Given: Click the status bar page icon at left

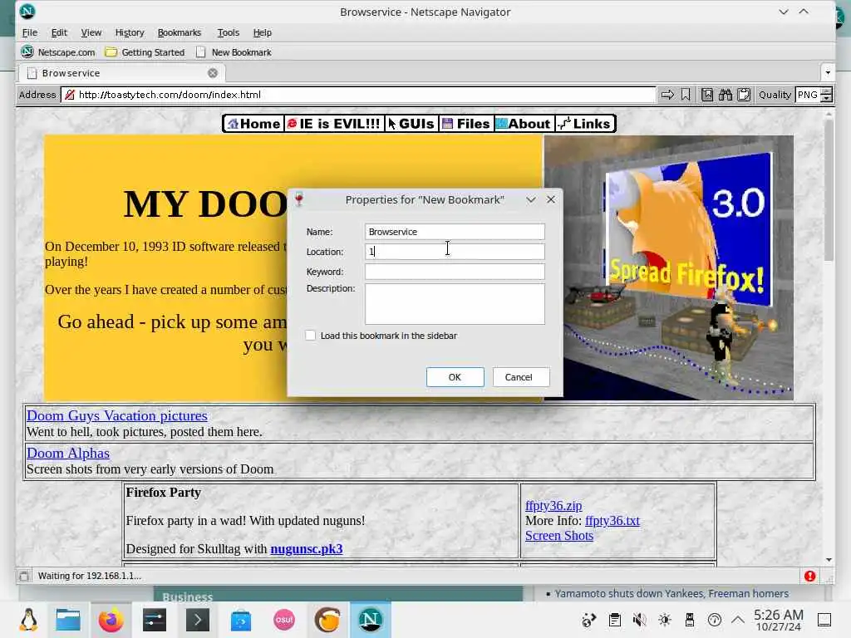Looking at the screenshot, I should (24, 577).
